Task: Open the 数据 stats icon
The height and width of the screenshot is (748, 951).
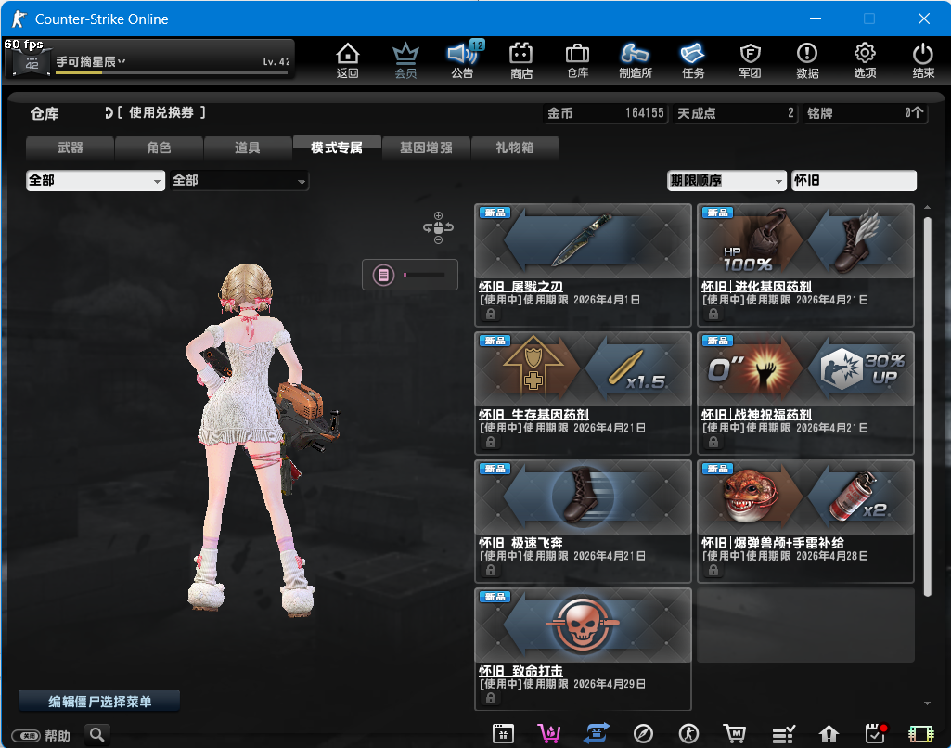Action: pyautogui.click(x=807, y=60)
